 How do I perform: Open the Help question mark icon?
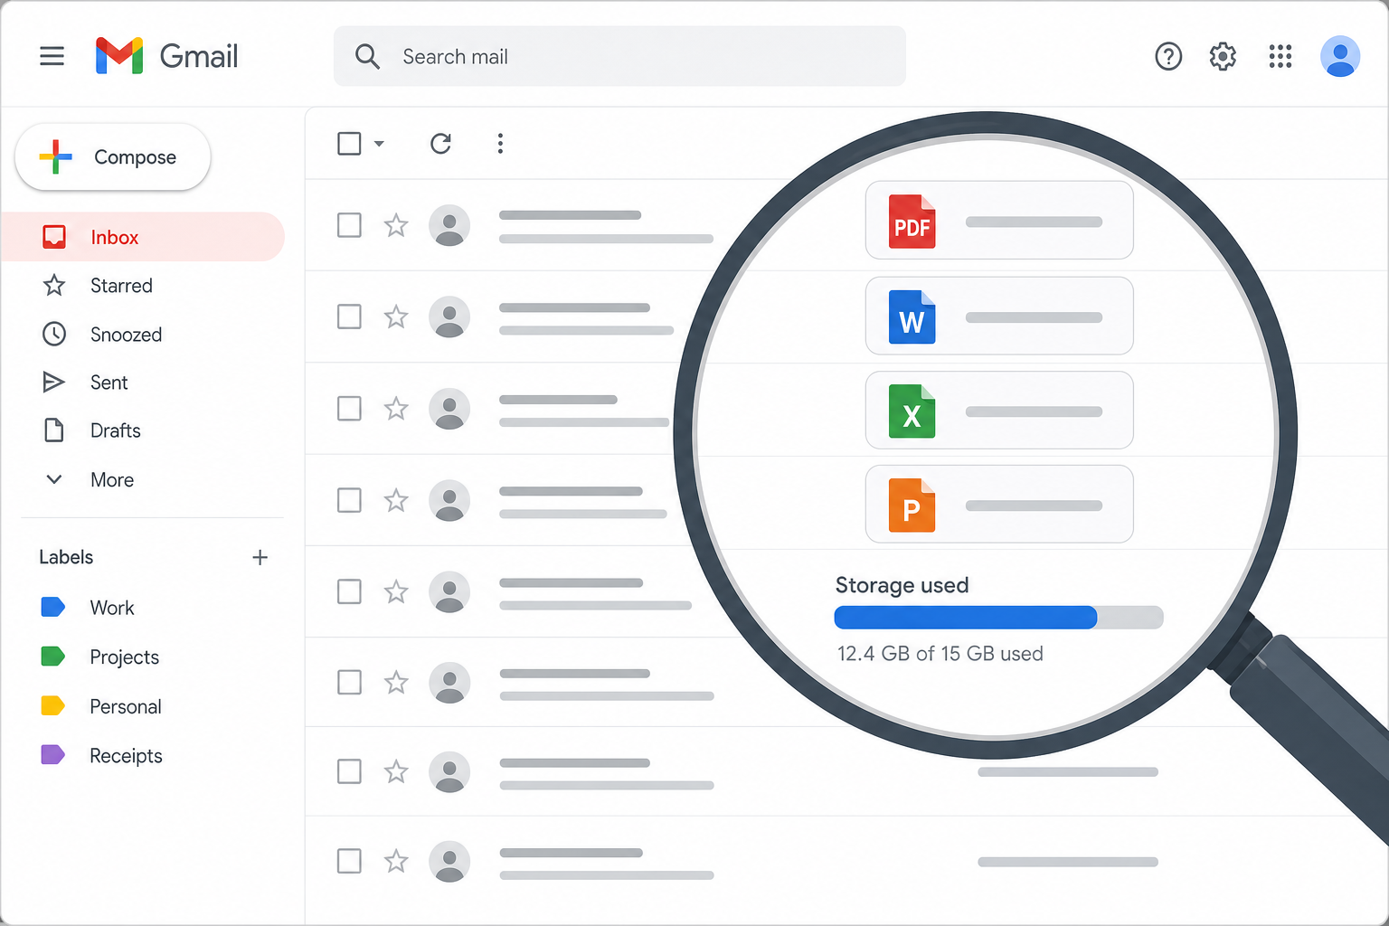1168,56
